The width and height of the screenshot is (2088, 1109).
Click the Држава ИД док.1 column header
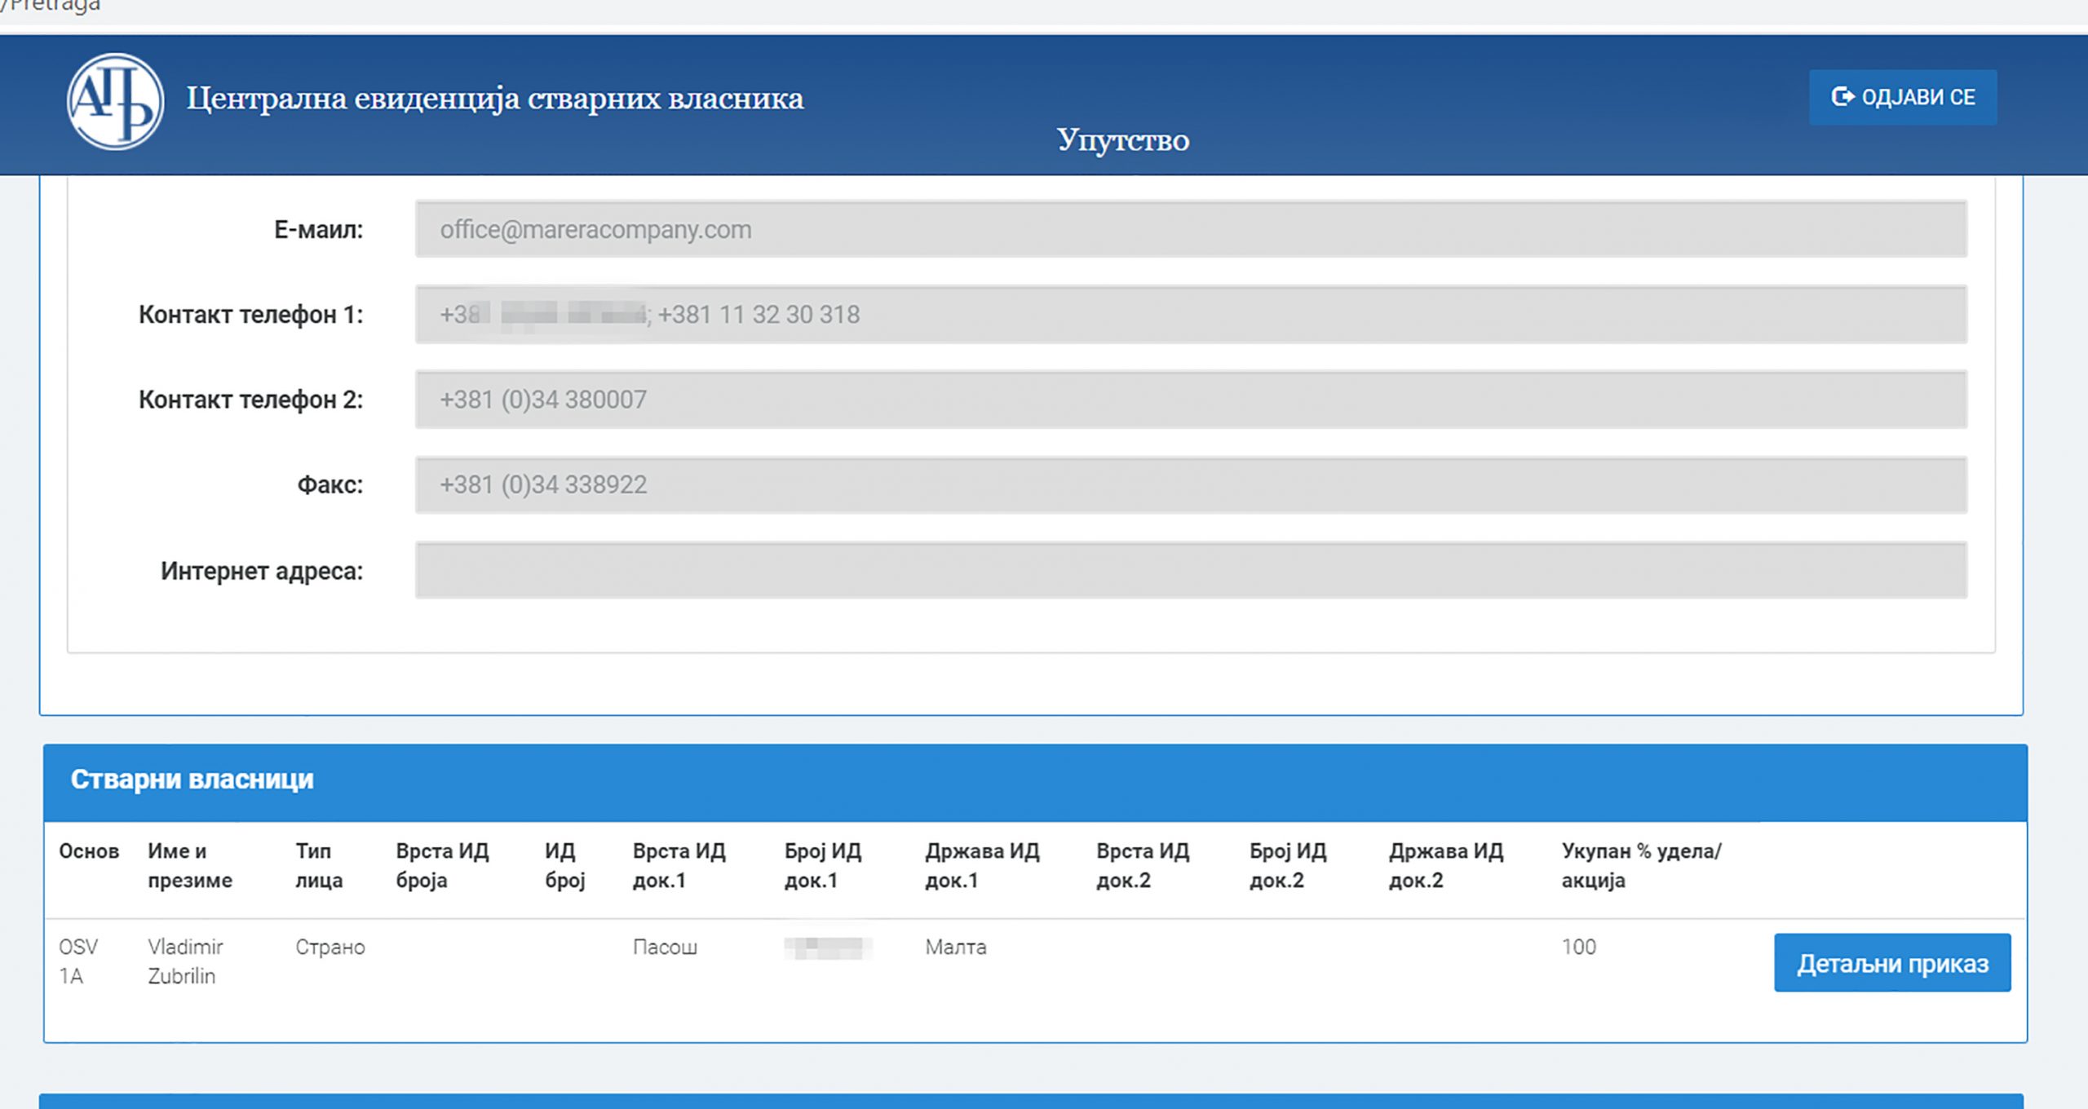981,866
